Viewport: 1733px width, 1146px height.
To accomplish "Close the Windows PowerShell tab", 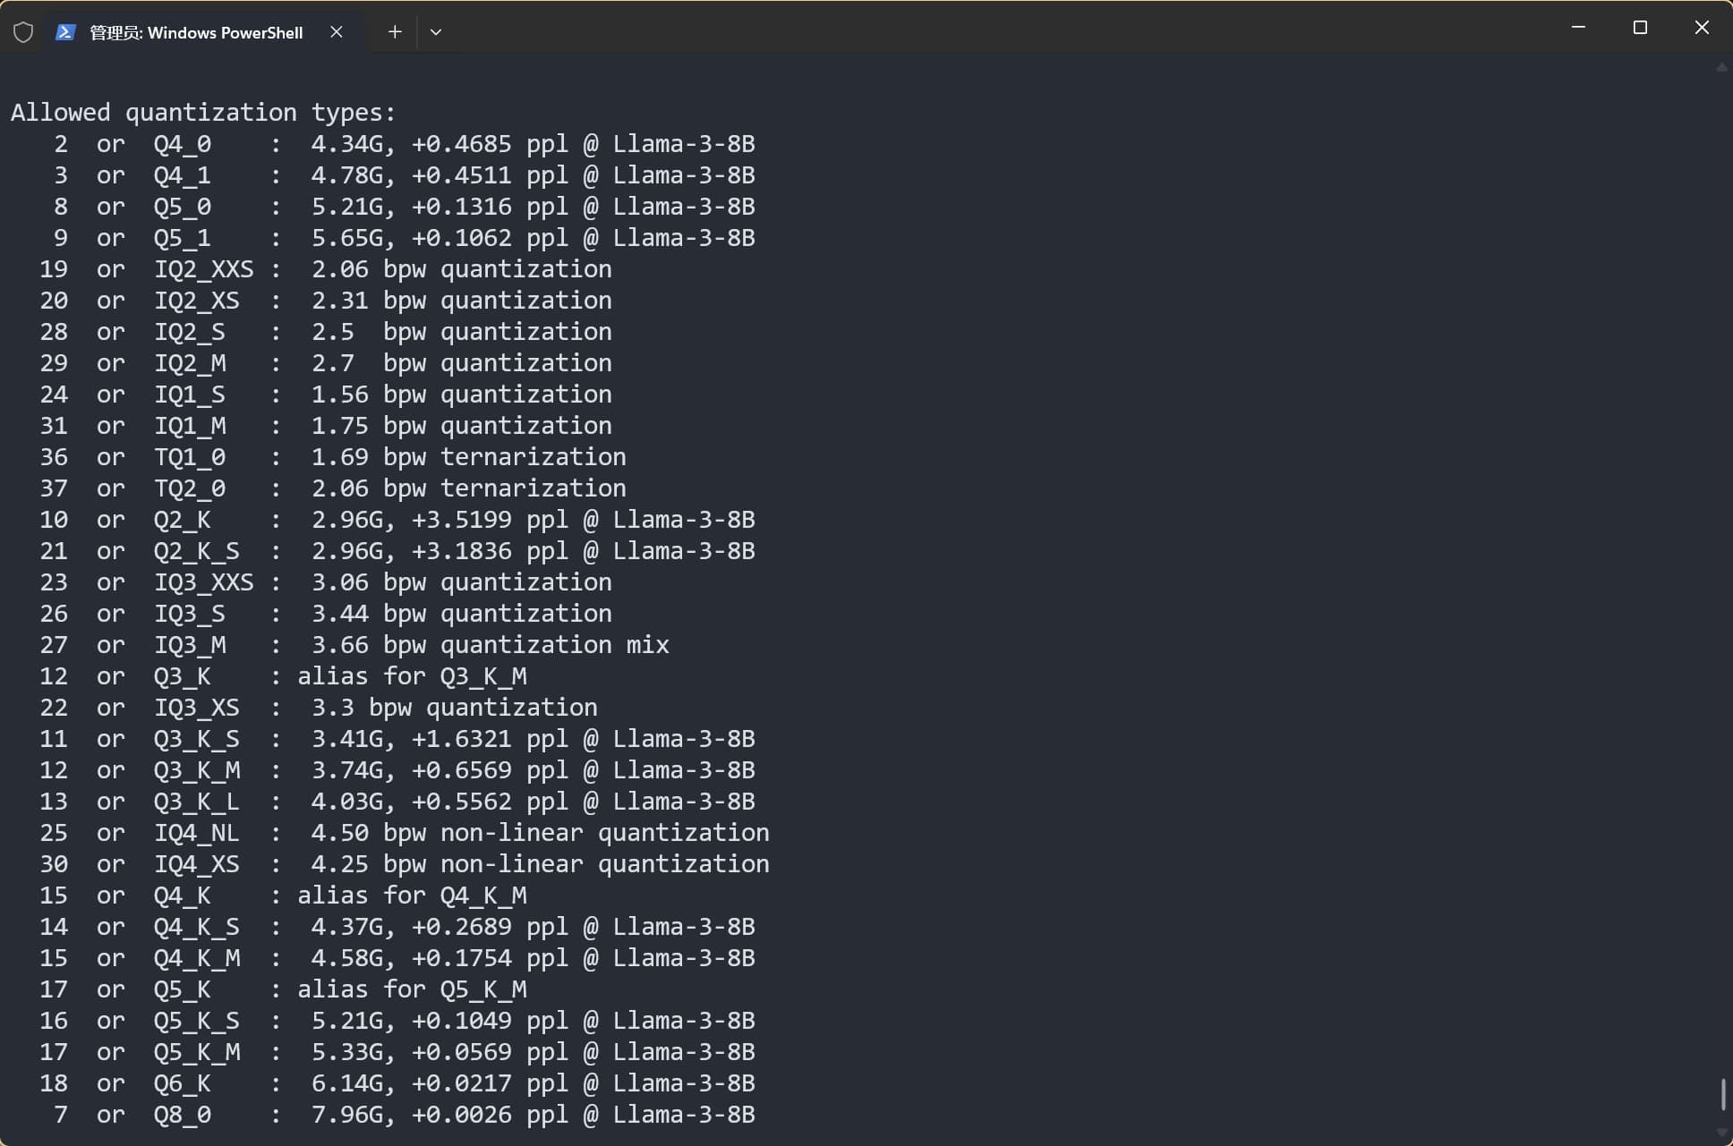I will click(x=337, y=32).
